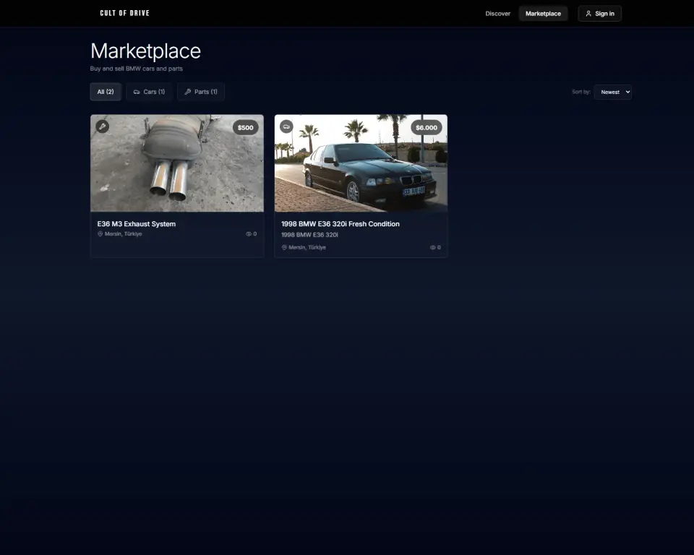
Task: Click the $500 price tag
Action: pos(245,127)
